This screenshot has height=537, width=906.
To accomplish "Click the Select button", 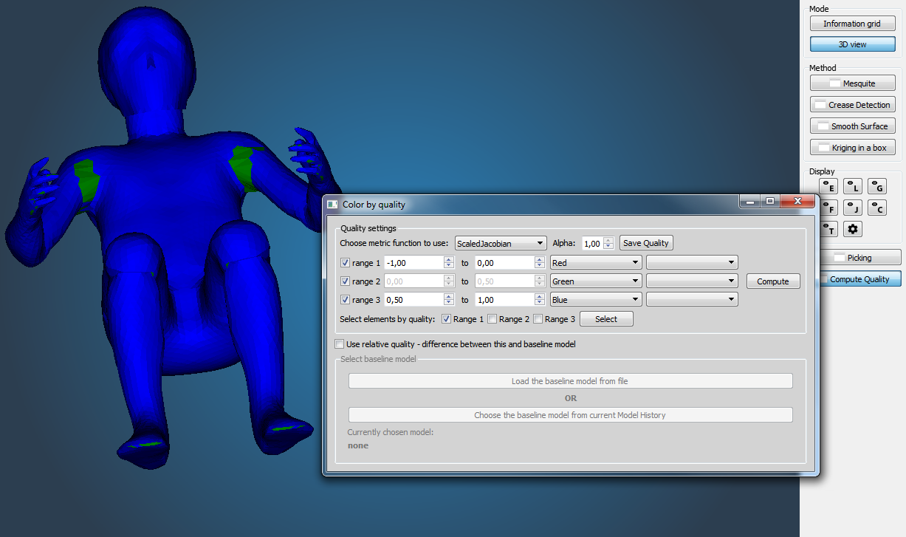I will (x=606, y=319).
